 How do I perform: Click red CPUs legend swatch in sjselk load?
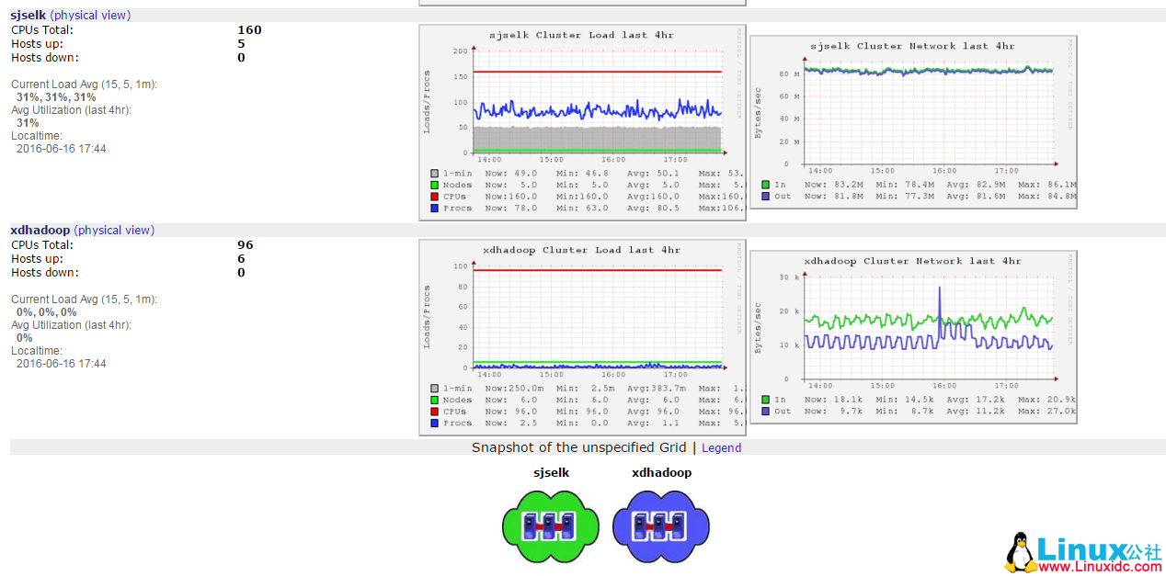point(434,197)
